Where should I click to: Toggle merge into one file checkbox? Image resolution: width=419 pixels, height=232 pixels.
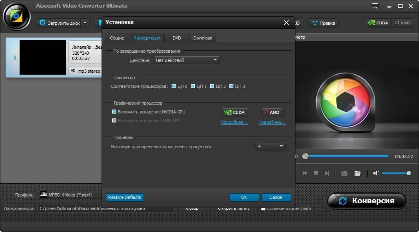[x=263, y=209]
